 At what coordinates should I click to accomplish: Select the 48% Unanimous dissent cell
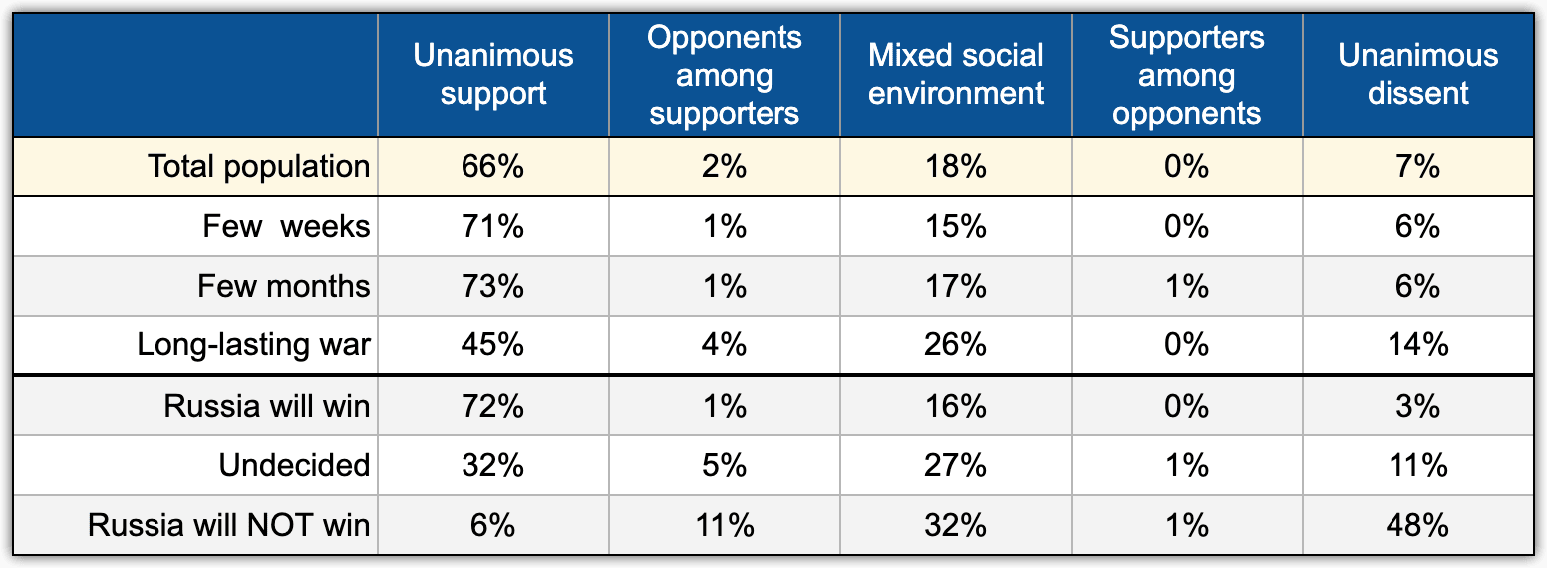(1418, 525)
